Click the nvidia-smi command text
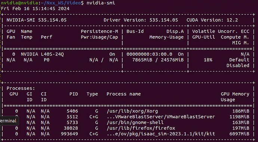This screenshot has height=142, width=258. pos(101,3)
